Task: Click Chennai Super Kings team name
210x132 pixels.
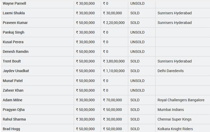Action: (x=174, y=119)
